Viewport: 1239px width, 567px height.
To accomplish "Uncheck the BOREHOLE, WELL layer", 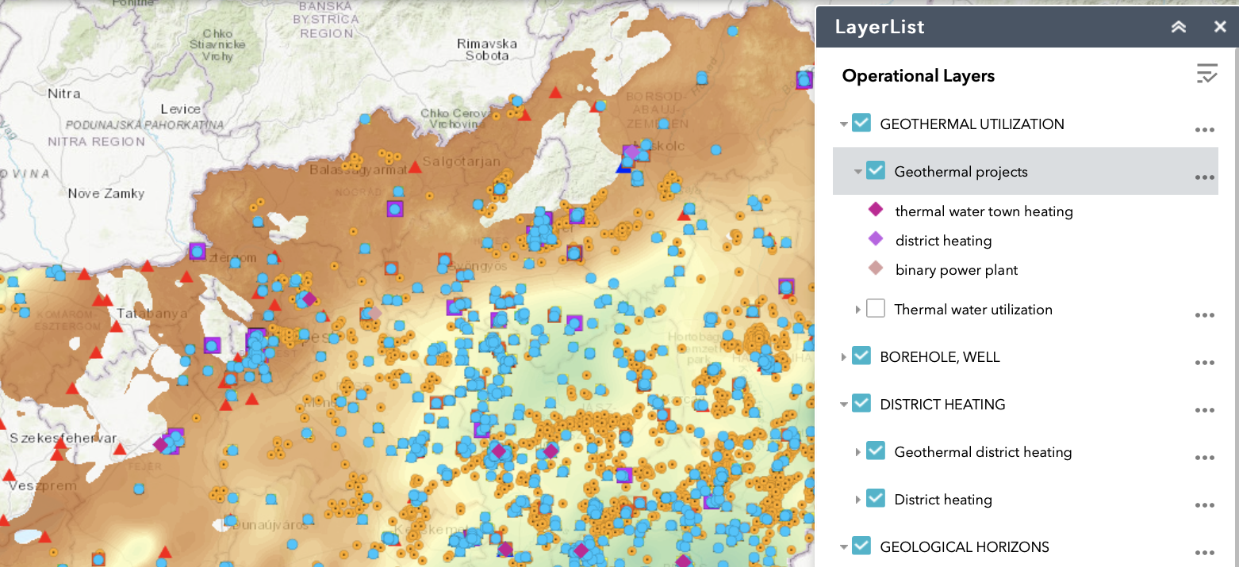I will point(861,356).
